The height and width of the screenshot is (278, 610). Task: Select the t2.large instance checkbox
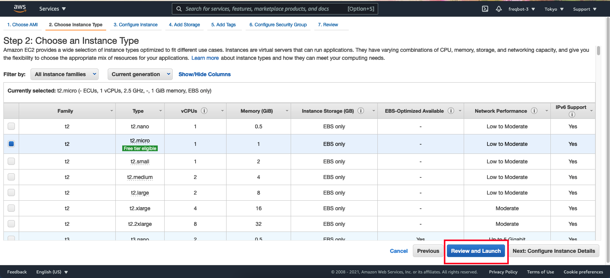pos(11,192)
